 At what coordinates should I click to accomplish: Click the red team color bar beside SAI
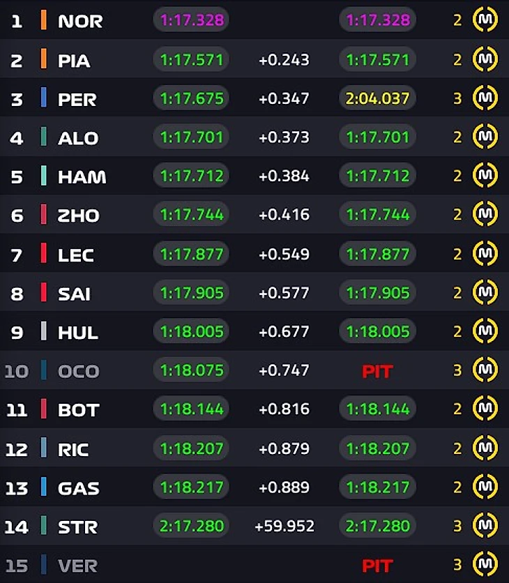point(43,293)
